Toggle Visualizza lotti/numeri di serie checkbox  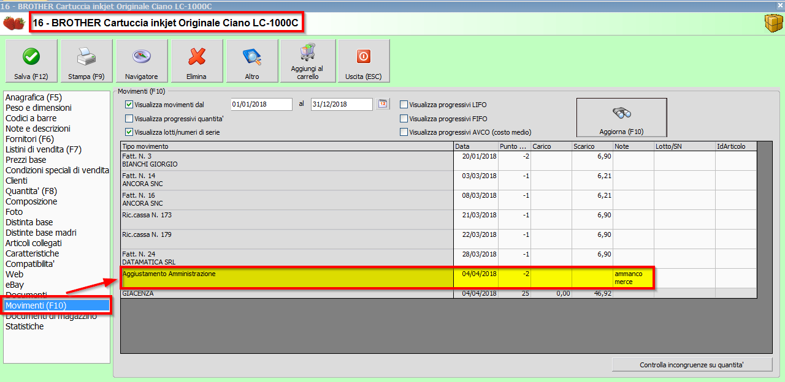129,132
